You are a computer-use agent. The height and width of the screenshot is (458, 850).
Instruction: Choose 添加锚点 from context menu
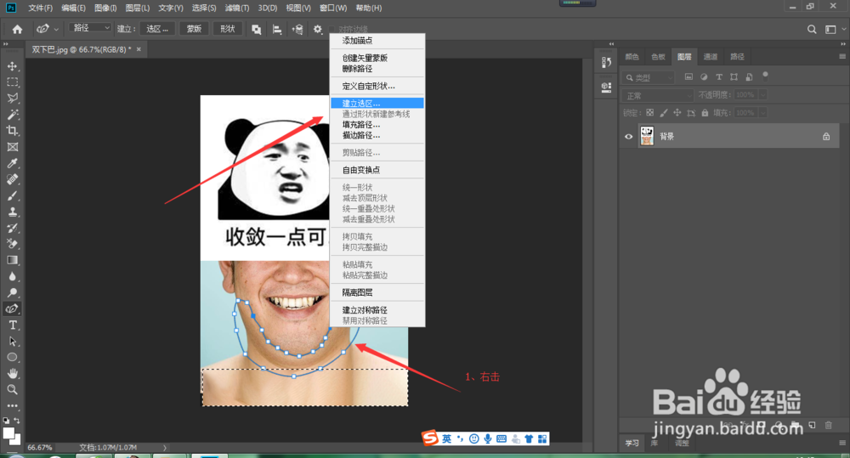(x=377, y=41)
